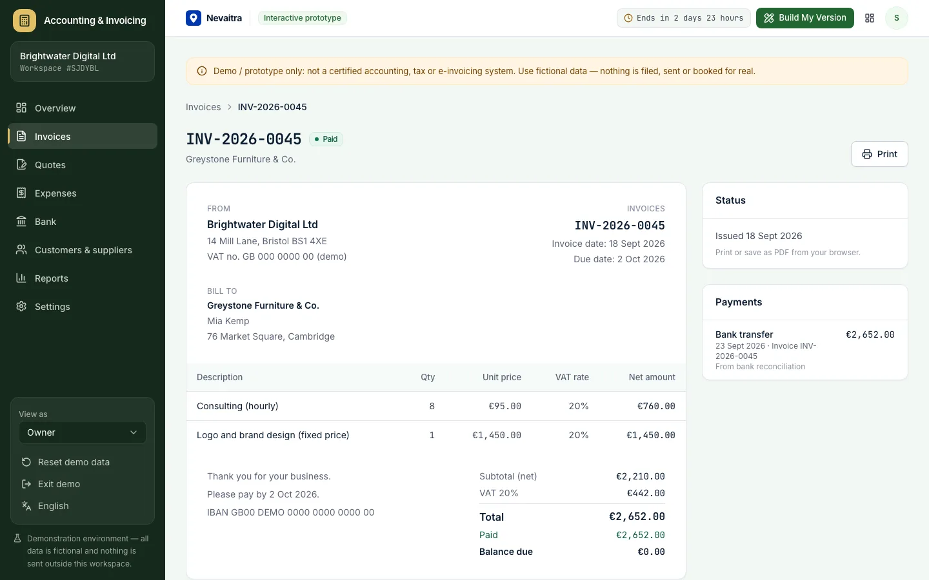
Task: Click the flask icon by Demonstration environment
Action: click(18, 538)
